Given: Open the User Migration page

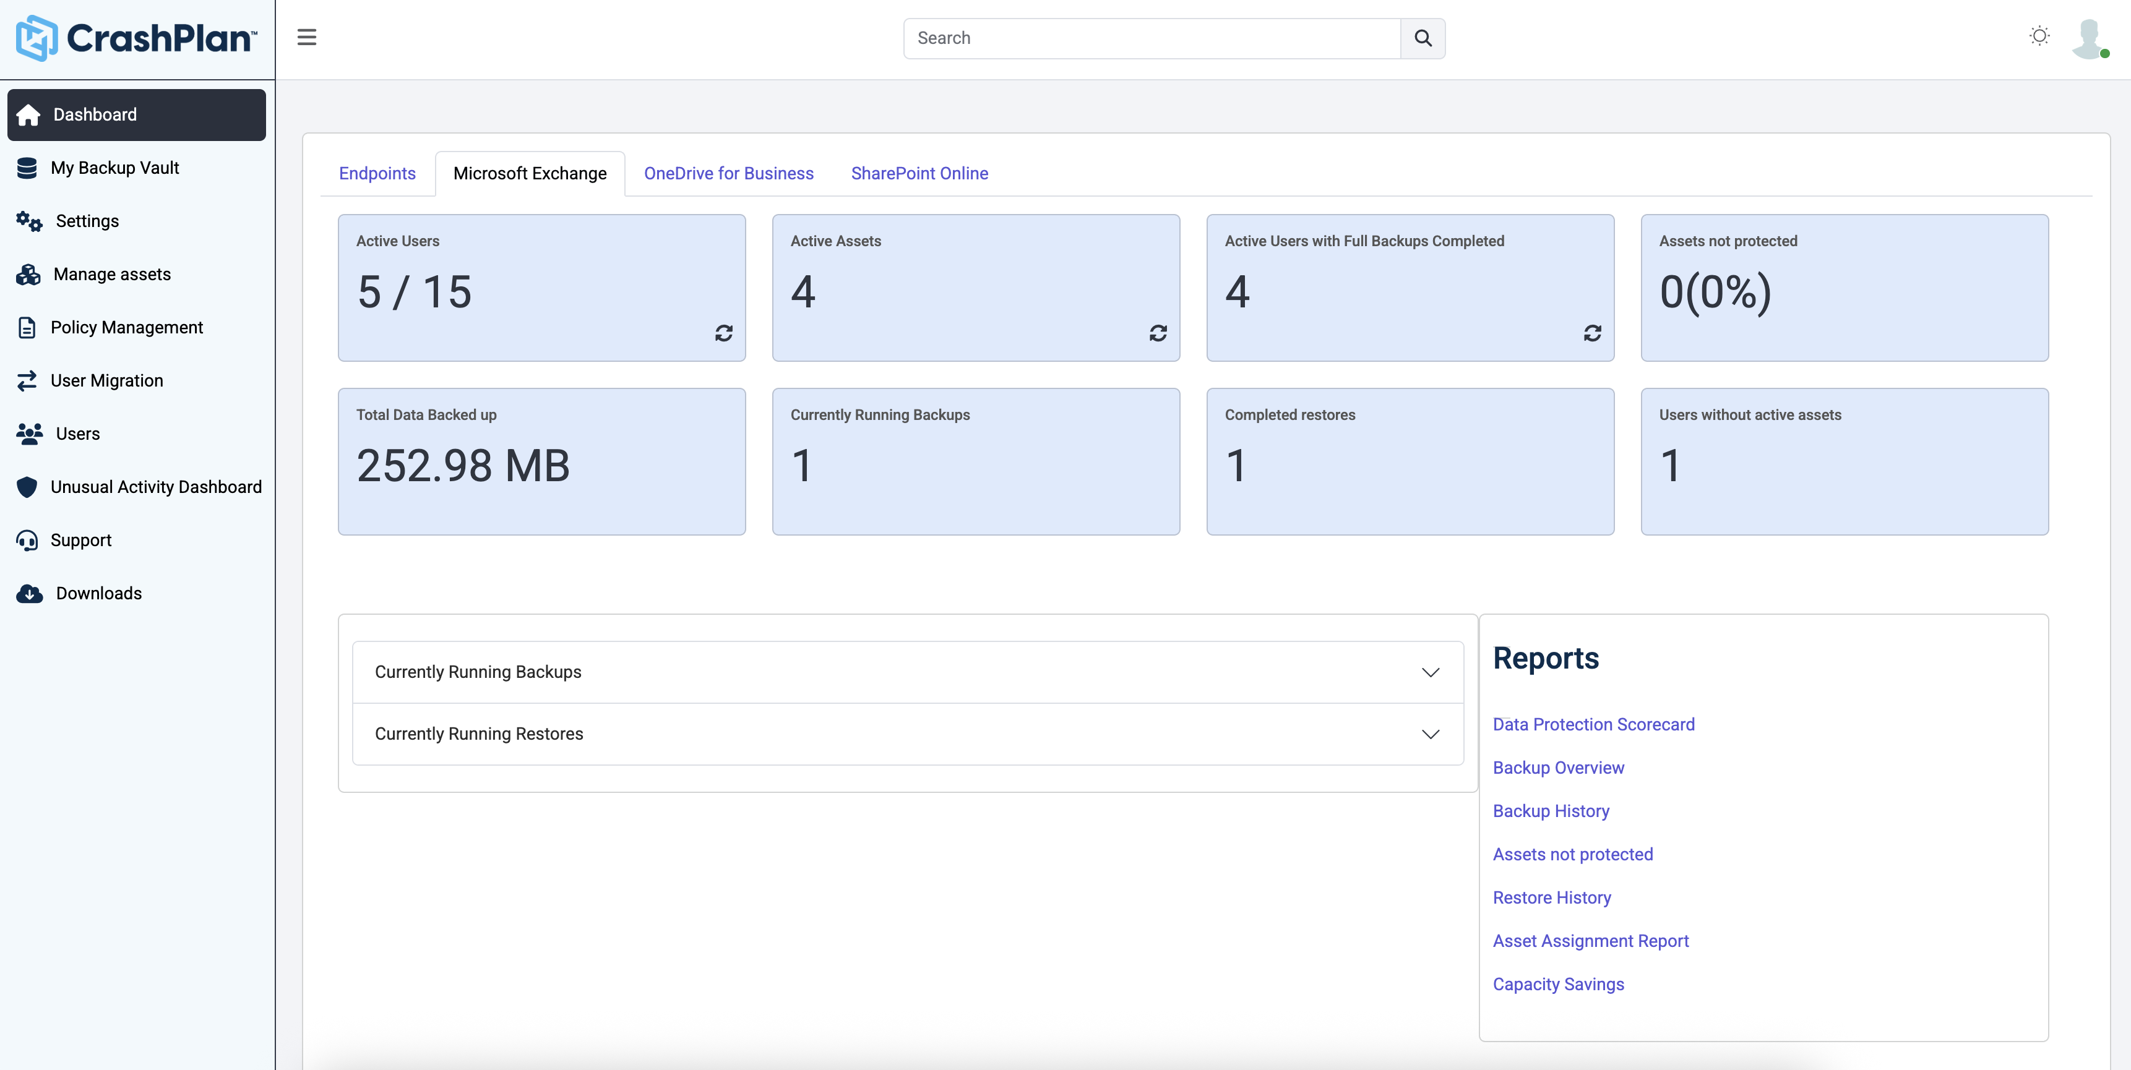Looking at the screenshot, I should pyautogui.click(x=106, y=380).
